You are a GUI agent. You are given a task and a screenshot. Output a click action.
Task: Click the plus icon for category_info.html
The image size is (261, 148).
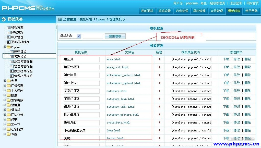pos(159,107)
